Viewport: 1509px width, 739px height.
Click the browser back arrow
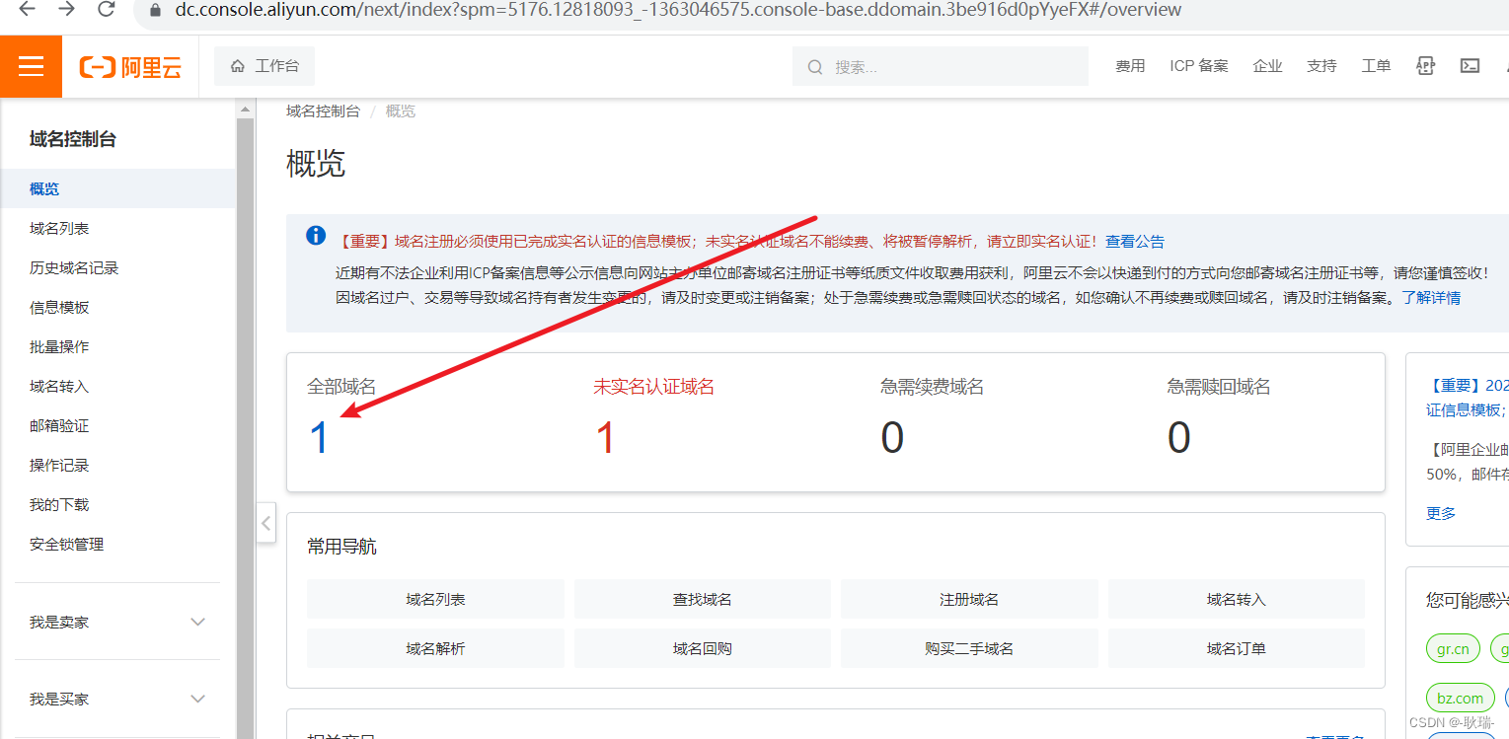(27, 10)
